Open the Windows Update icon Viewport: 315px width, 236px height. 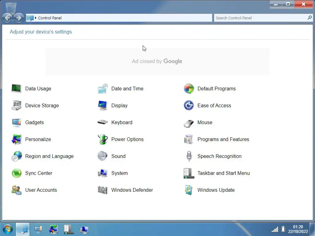click(189, 190)
